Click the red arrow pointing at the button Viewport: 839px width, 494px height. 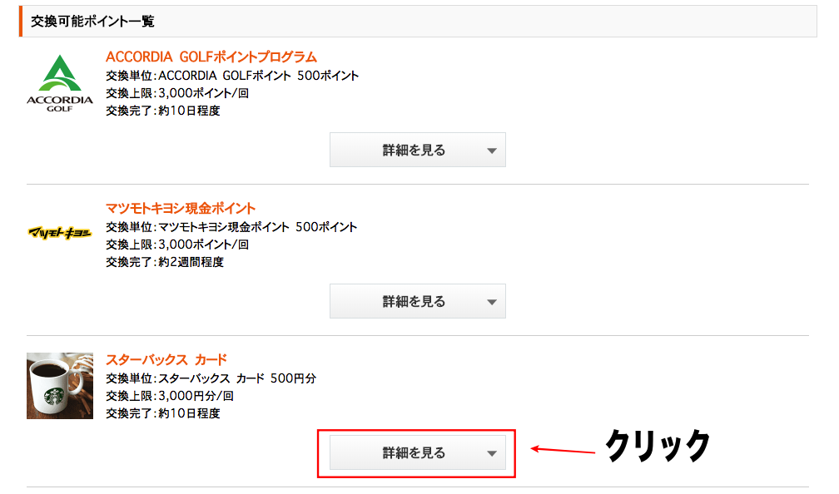point(563,450)
